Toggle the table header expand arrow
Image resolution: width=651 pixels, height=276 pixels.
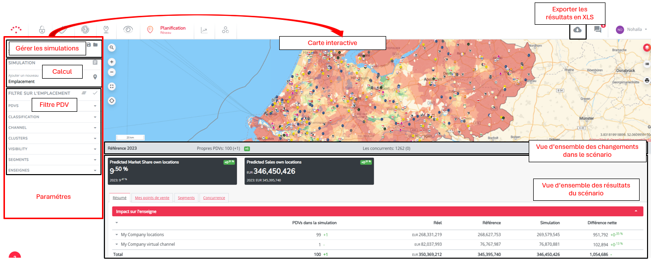117,223
